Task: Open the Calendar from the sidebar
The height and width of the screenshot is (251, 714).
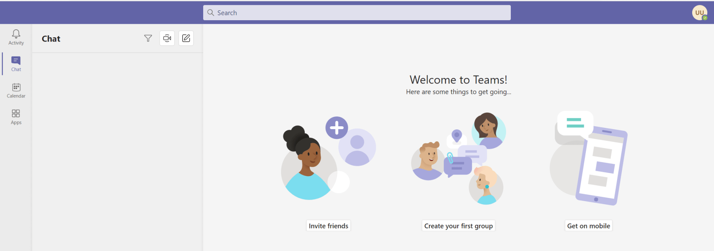Action: (16, 90)
